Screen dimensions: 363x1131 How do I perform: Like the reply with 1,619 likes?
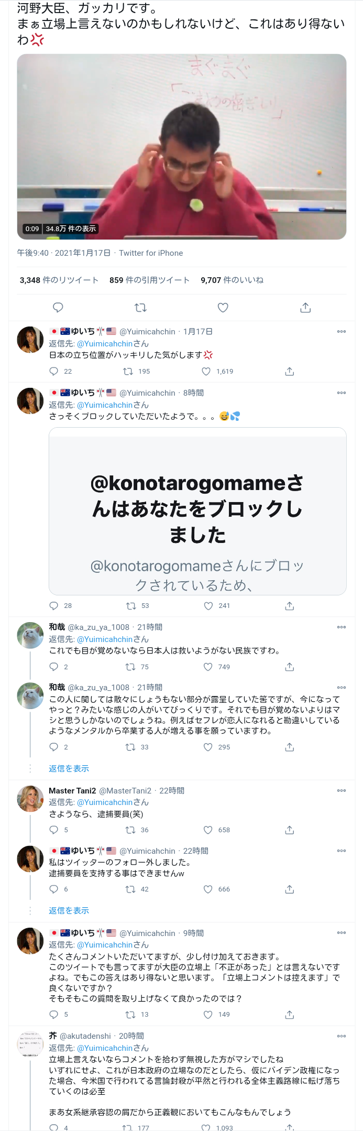(x=207, y=372)
